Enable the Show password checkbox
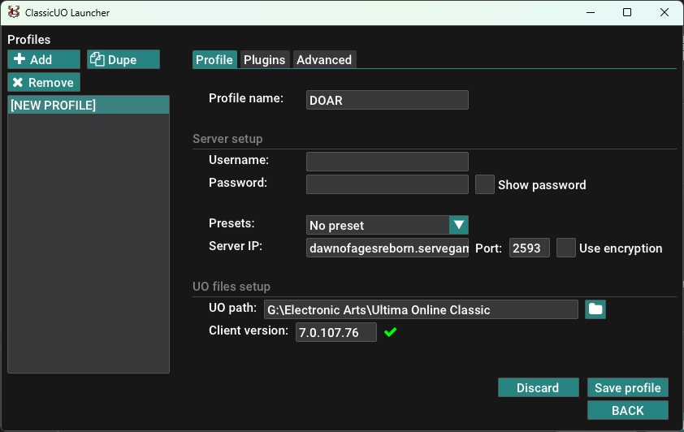Viewport: 684px width, 432px height. tap(485, 184)
